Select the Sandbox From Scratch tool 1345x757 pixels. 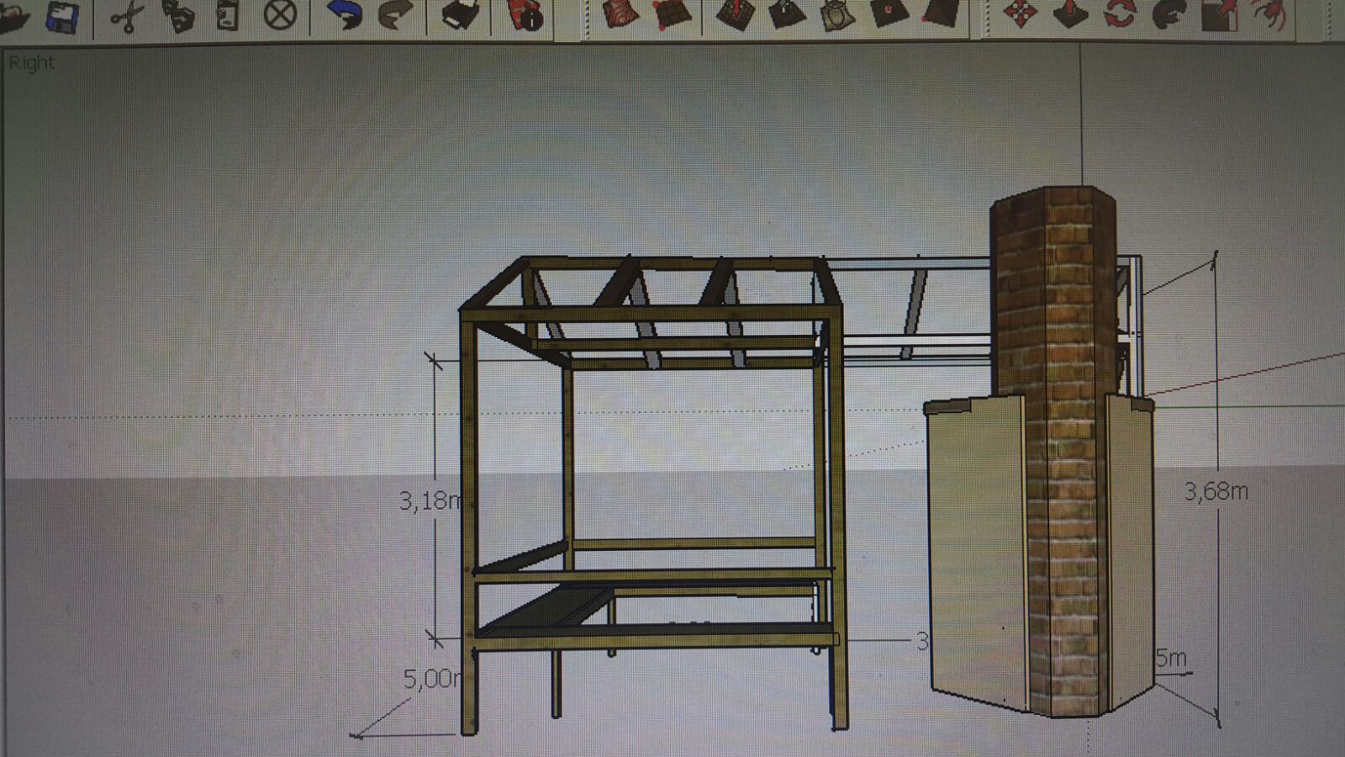click(x=672, y=13)
